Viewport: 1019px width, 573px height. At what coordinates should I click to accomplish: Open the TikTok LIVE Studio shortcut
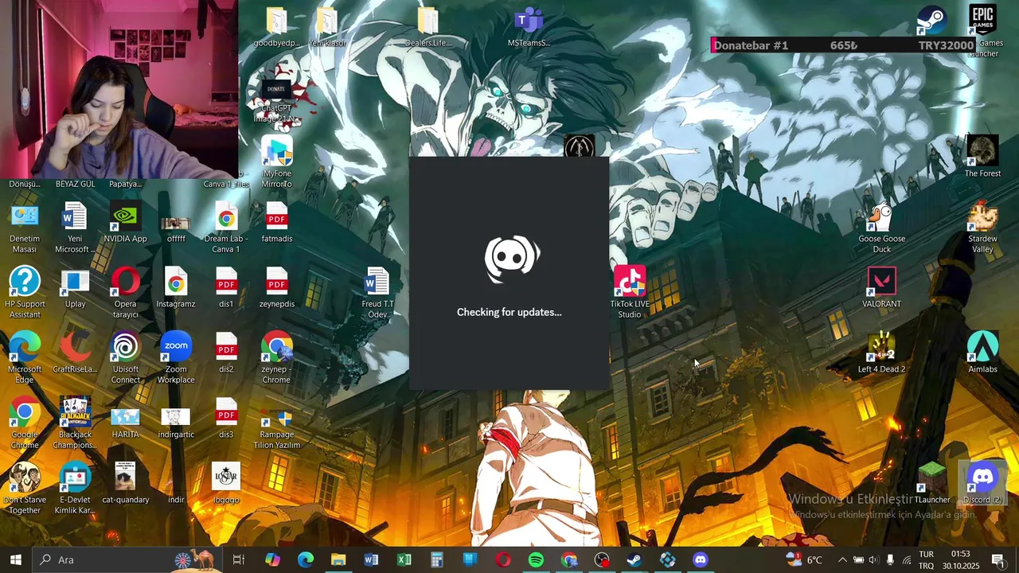point(630,292)
